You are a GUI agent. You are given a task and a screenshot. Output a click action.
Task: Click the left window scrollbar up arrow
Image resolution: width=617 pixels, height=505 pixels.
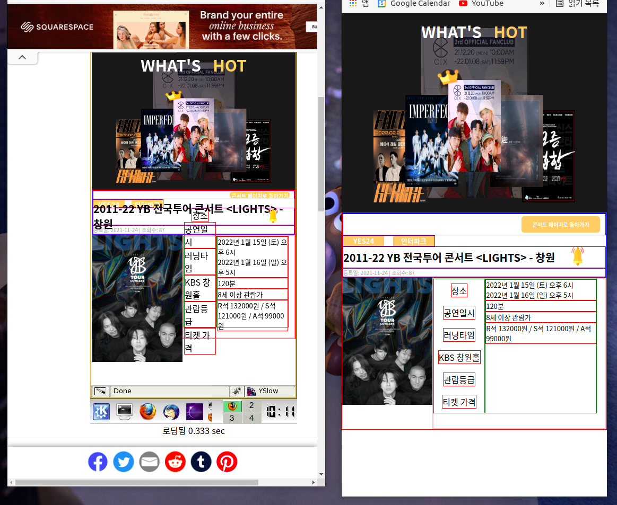(x=321, y=7)
